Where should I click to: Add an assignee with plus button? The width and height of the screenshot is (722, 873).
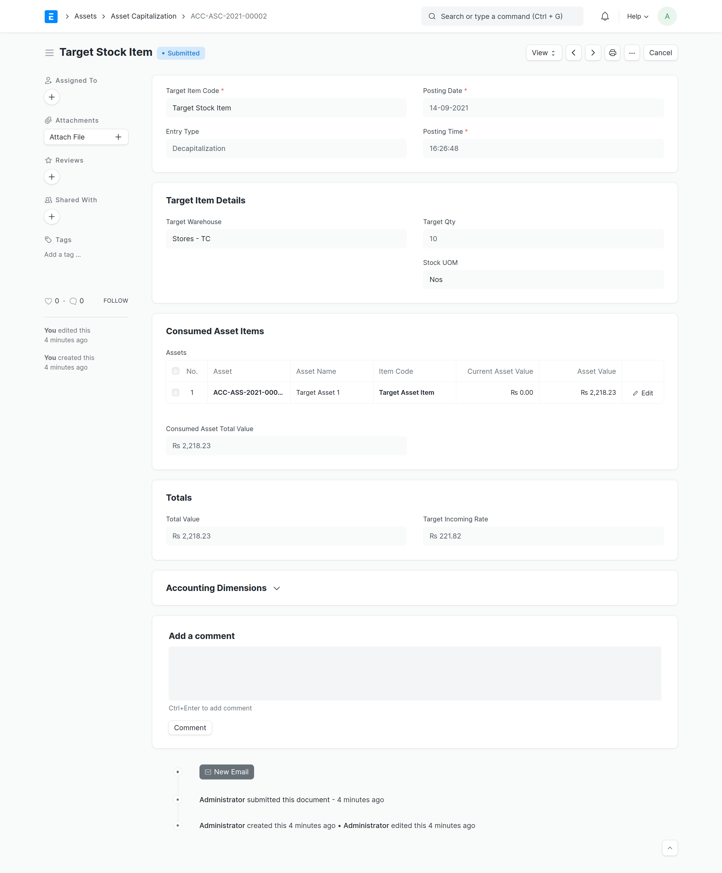pos(52,97)
